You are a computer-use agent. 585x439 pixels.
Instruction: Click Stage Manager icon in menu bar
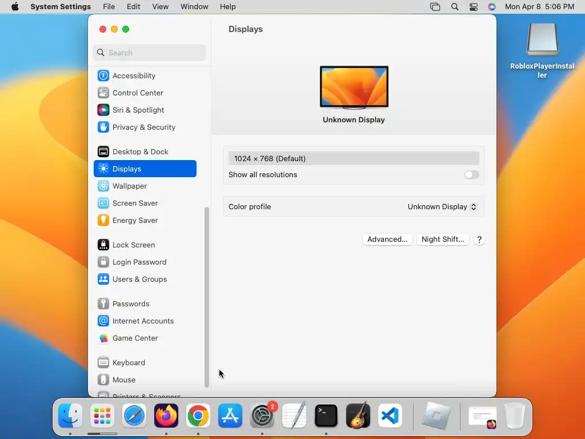coord(435,7)
